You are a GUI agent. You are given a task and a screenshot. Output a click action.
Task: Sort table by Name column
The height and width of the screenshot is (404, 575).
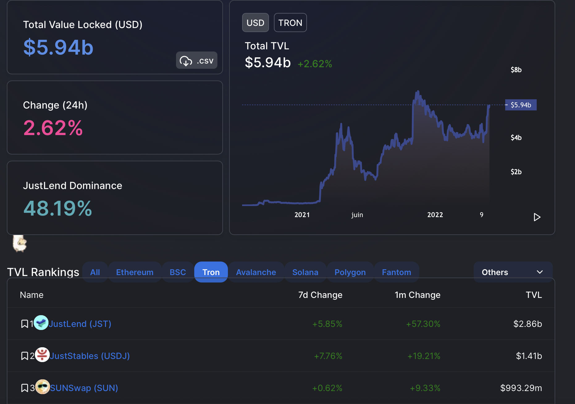[32, 295]
